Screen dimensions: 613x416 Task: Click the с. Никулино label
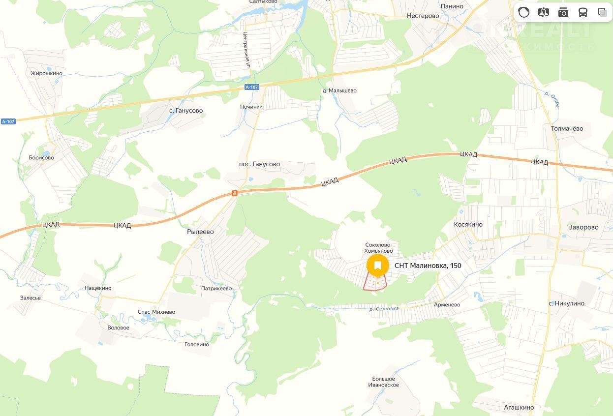567,303
